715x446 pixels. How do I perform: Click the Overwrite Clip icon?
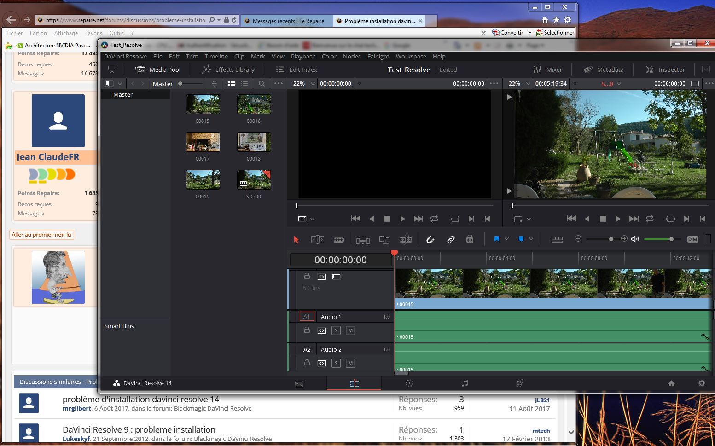tap(384, 239)
